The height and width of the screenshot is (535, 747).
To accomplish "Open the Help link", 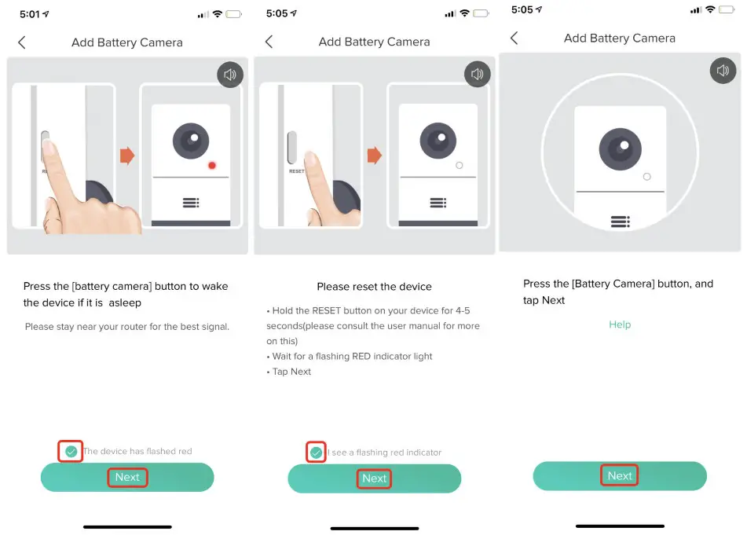I will coord(620,324).
